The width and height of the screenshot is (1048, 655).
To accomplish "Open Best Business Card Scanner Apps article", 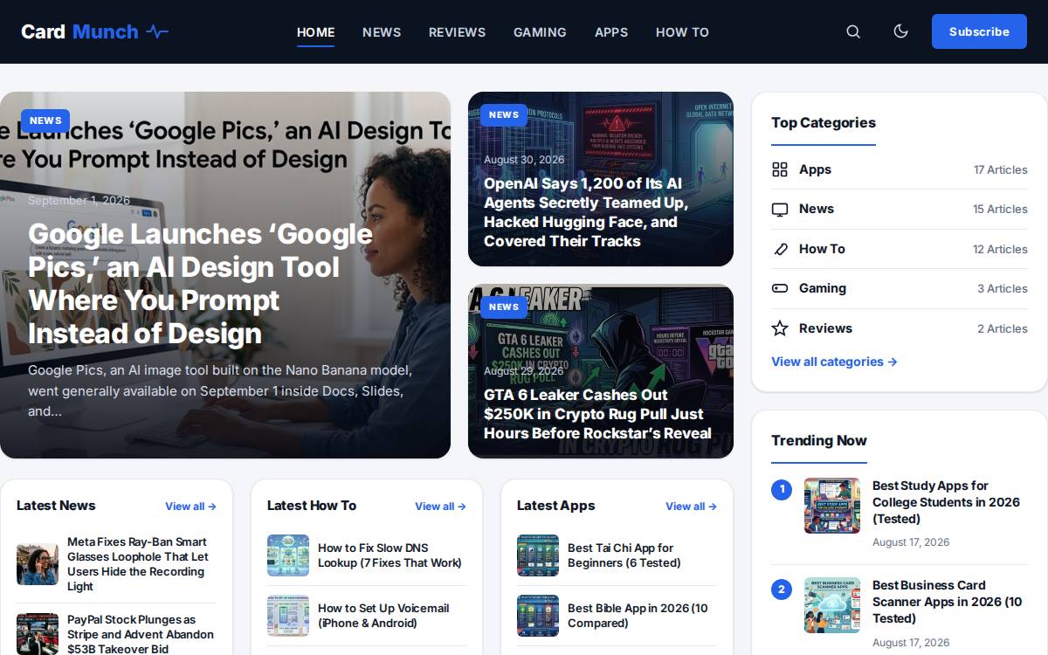I will click(947, 602).
